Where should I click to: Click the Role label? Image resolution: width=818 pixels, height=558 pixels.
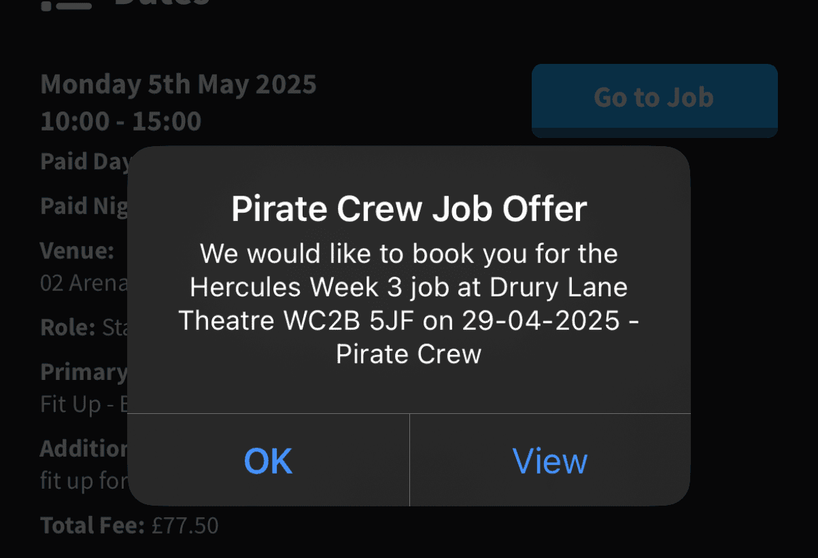pyautogui.click(x=67, y=328)
